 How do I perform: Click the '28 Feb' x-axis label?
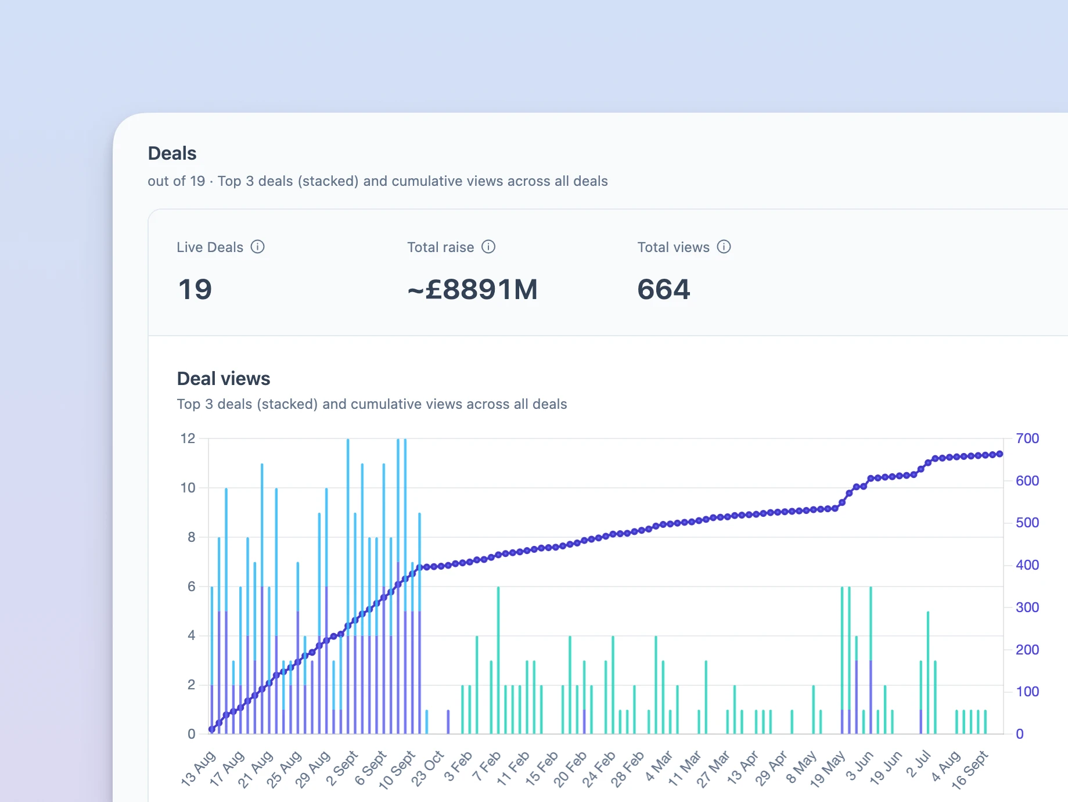[x=628, y=768]
